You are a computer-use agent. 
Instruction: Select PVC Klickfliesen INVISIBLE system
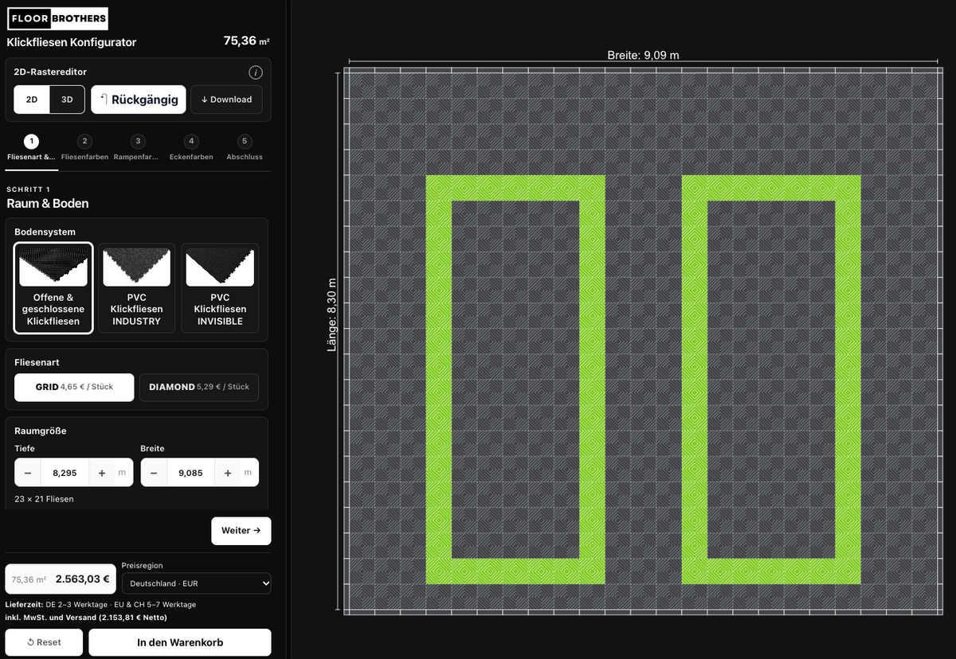pos(220,288)
